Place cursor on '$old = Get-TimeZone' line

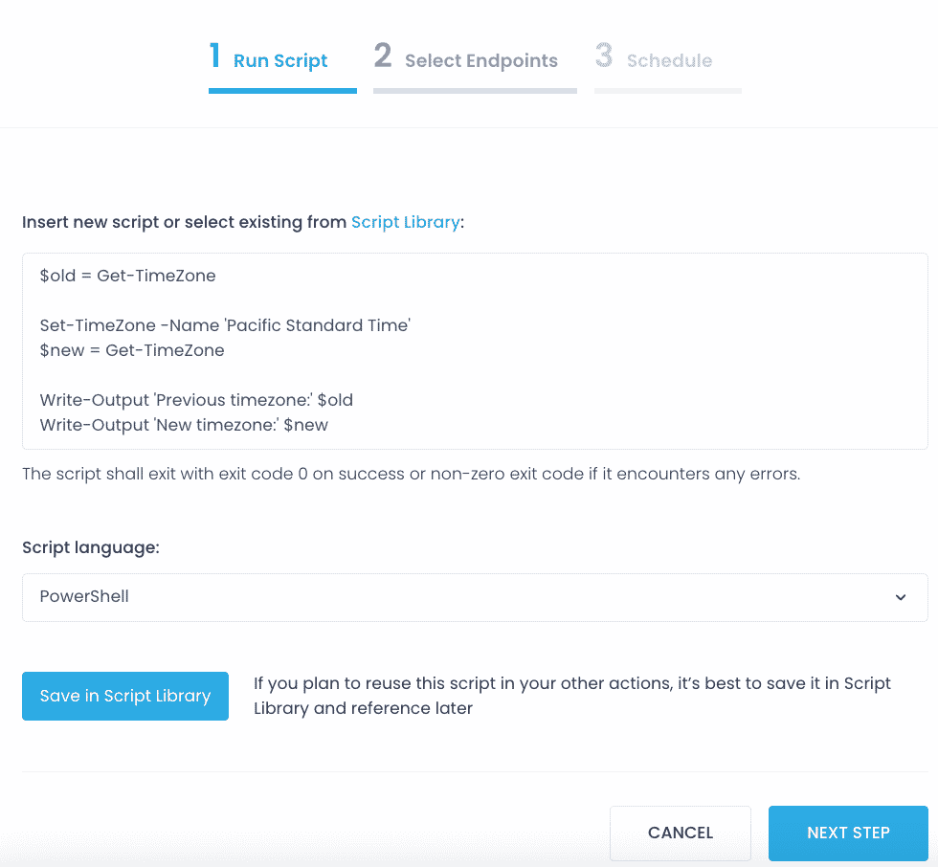pos(128,276)
